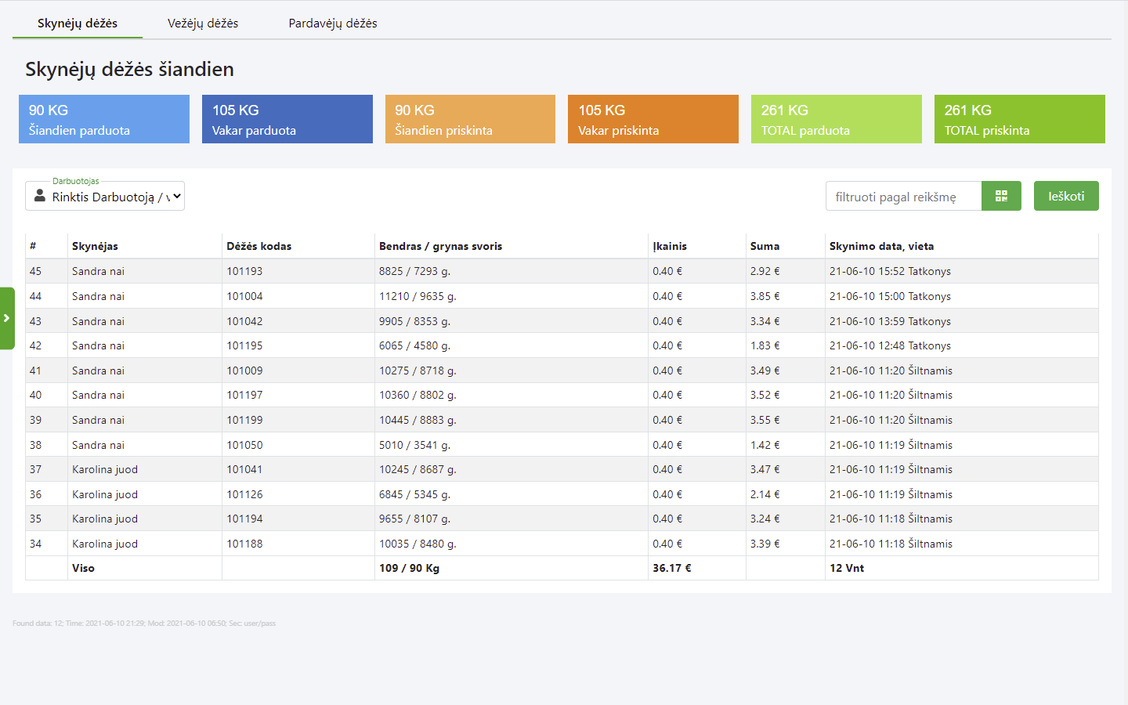Select the dark blue Vakar parduota tile
The height and width of the screenshot is (705, 1128).
pyautogui.click(x=287, y=119)
